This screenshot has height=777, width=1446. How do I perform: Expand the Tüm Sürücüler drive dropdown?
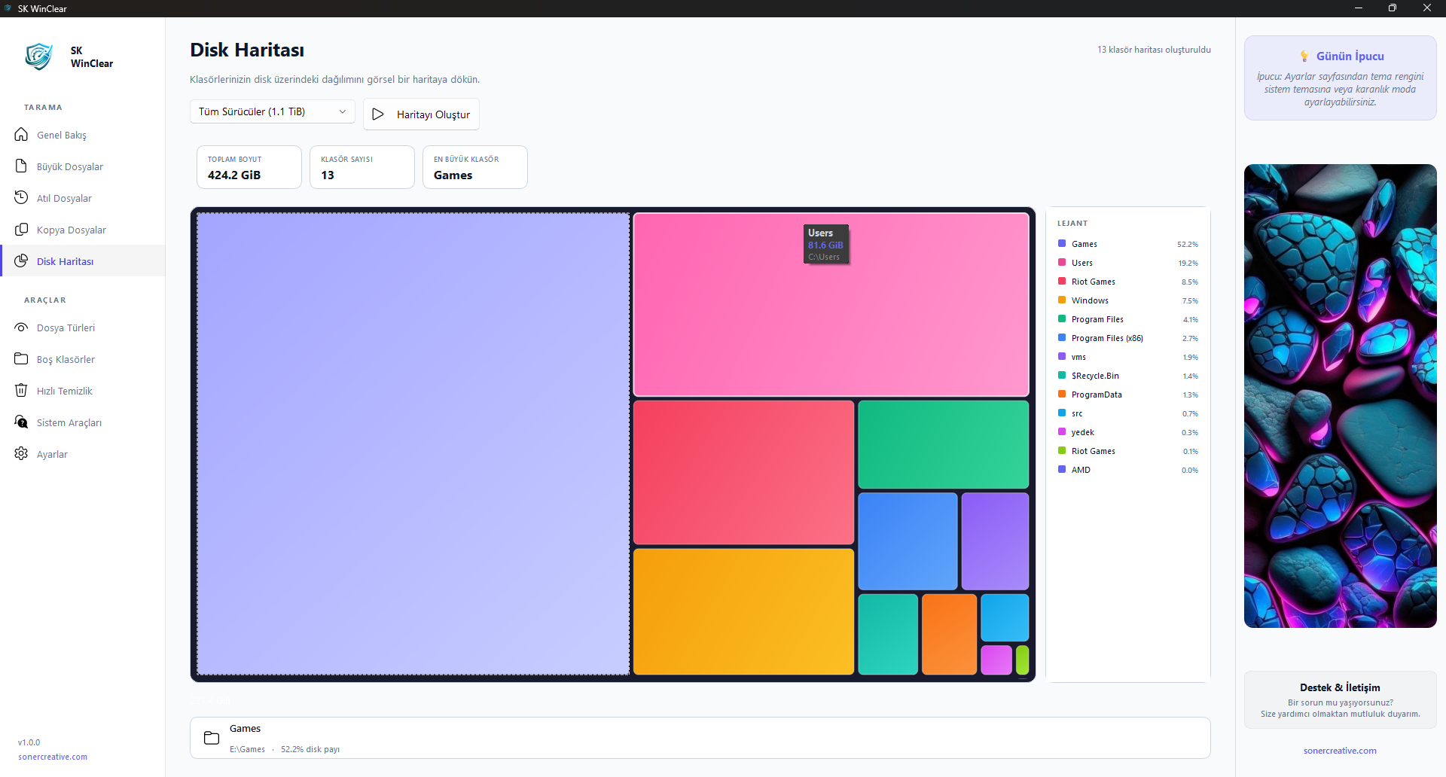point(272,111)
